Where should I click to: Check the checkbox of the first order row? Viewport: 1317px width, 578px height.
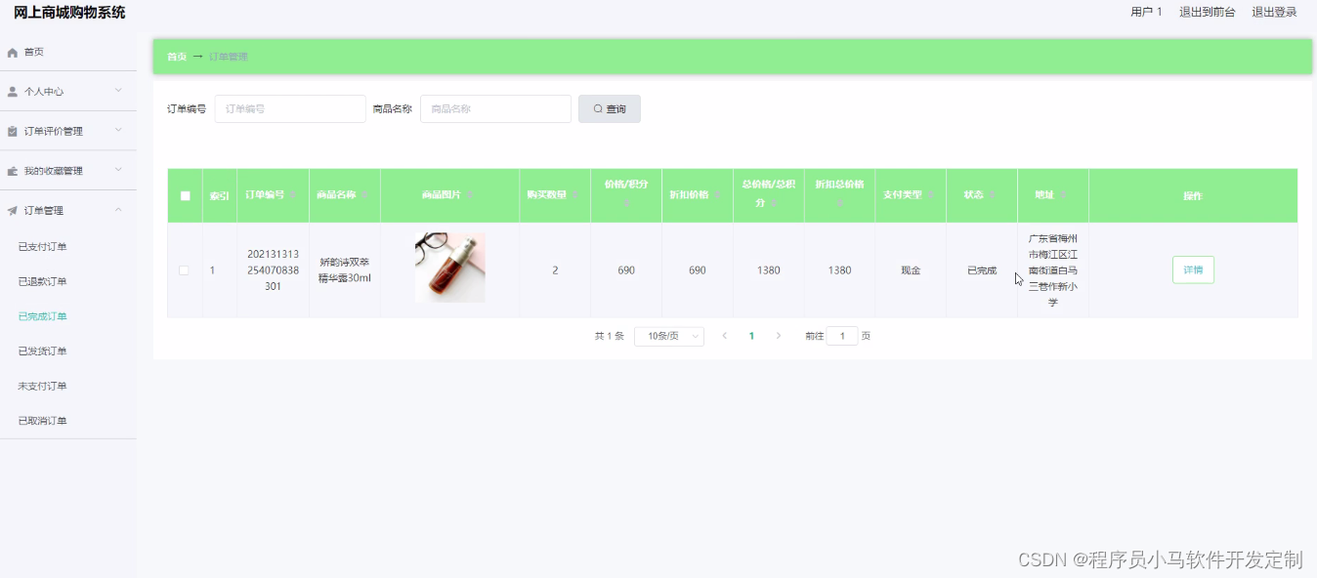click(x=185, y=270)
